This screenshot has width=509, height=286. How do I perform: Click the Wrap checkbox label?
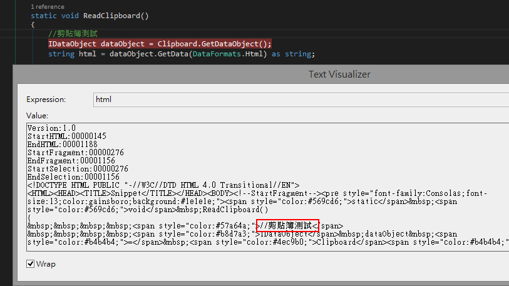pyautogui.click(x=46, y=264)
